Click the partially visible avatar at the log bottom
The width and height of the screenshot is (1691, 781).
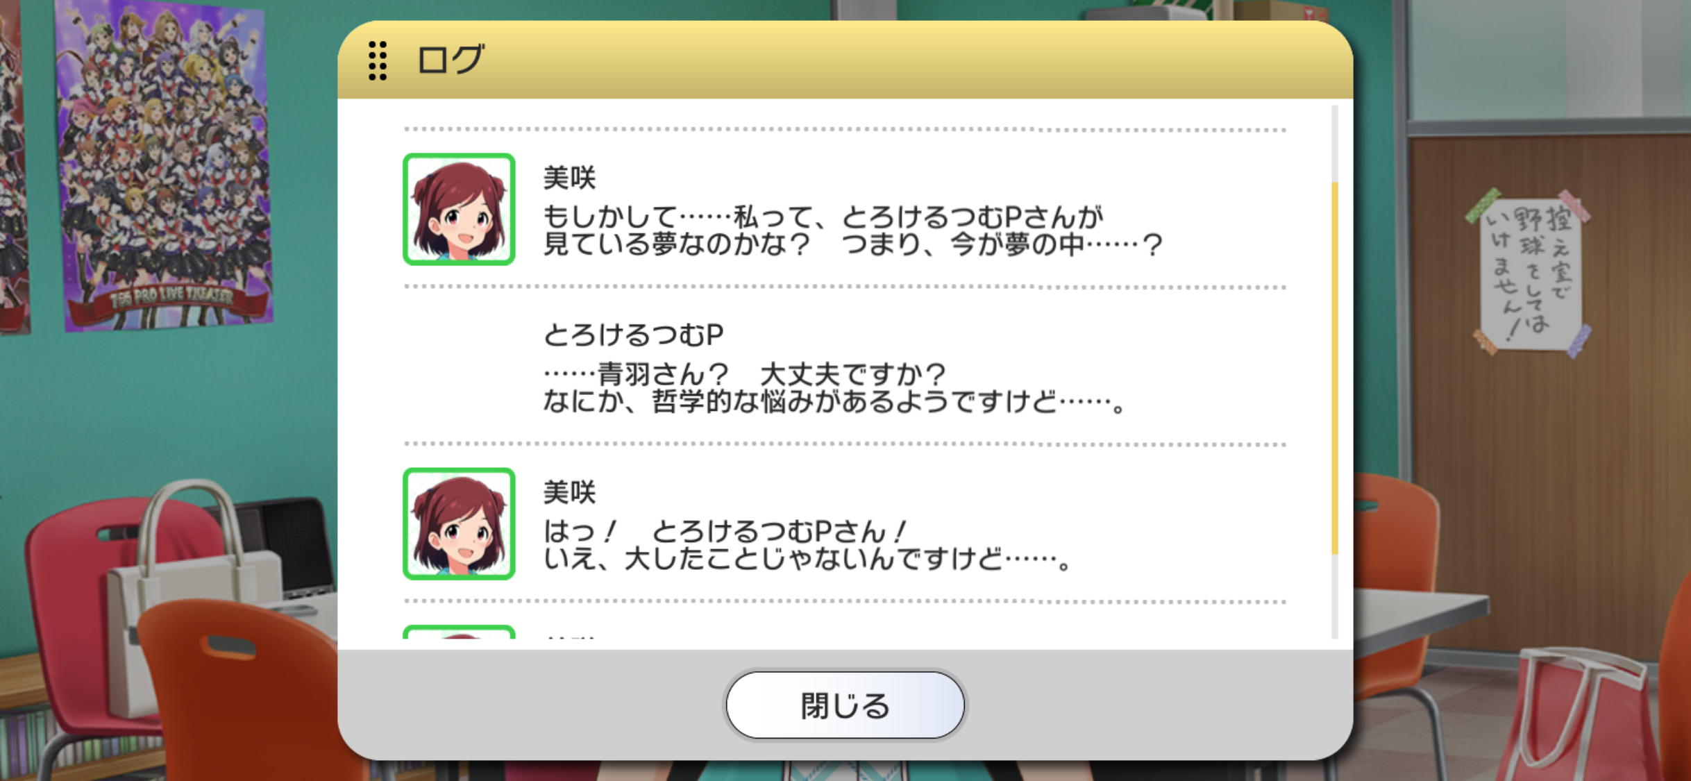coord(459,632)
